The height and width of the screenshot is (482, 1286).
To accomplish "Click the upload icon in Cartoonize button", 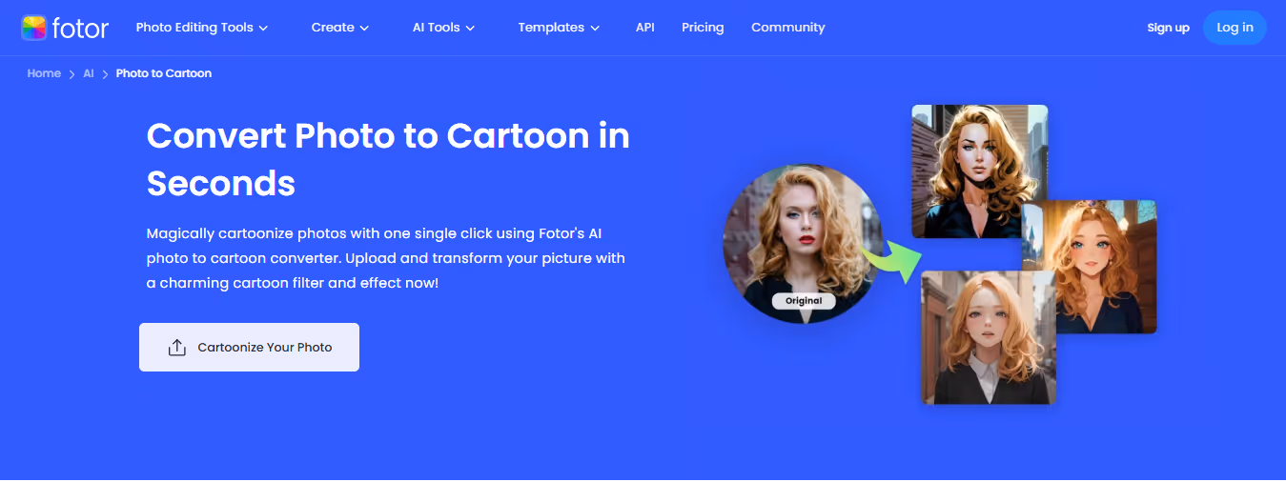I will click(x=176, y=348).
